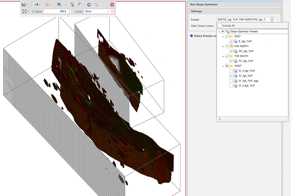Click the ruler and triangle measure icon

pyautogui.click(x=24, y=5)
